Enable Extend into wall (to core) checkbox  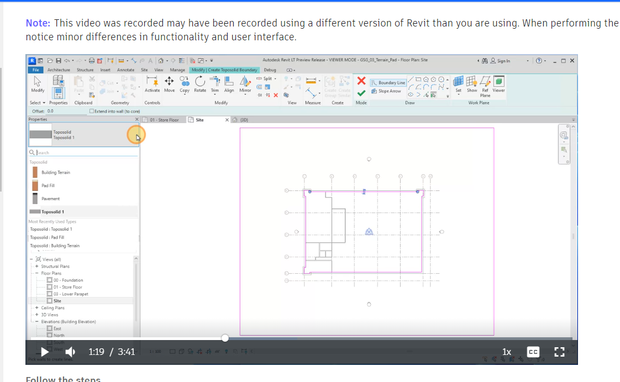pyautogui.click(x=92, y=111)
